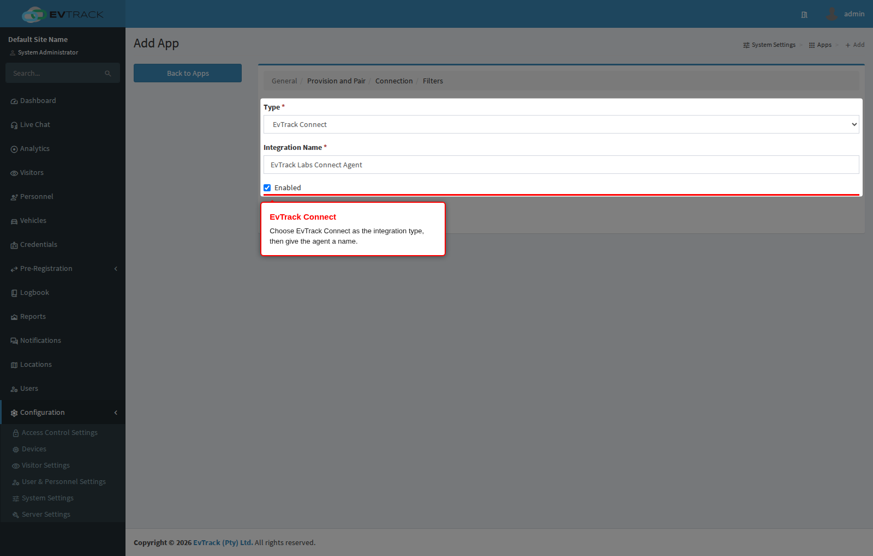Click the Live Chat headset icon
873x556 pixels.
[x=14, y=125]
